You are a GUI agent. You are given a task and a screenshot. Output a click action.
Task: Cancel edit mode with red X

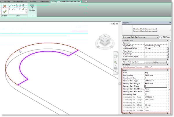pyautogui.click(x=5, y=6)
